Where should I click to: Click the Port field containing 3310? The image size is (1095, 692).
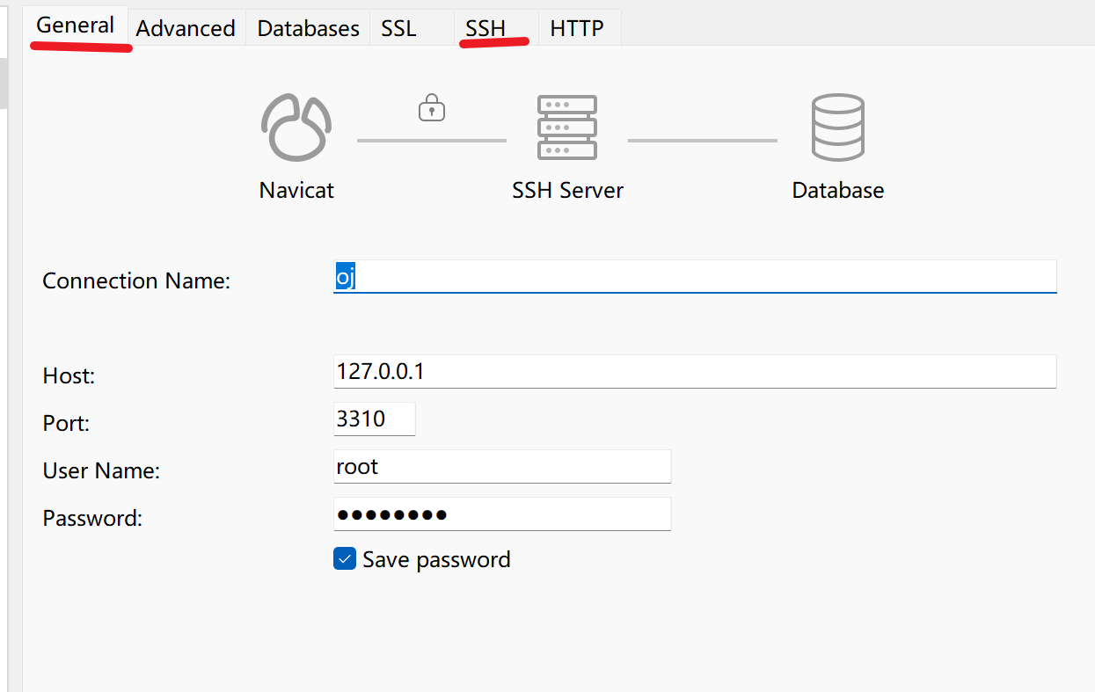tap(374, 419)
